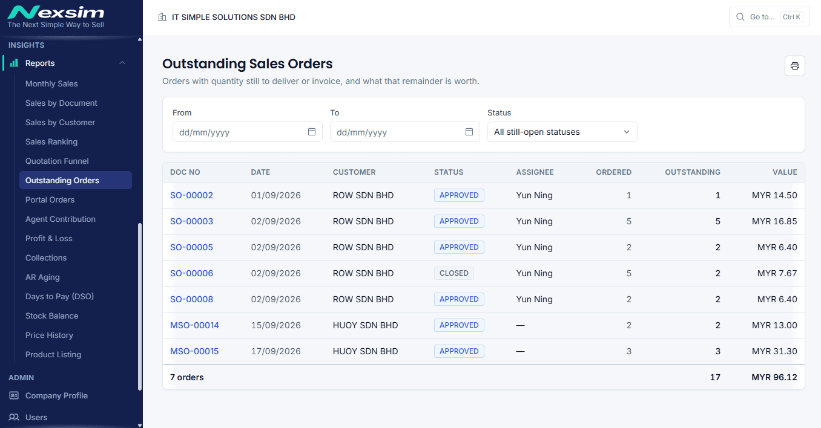Viewport: 821px width, 428px height.
Task: Open the To date calendar picker icon
Action: click(469, 132)
